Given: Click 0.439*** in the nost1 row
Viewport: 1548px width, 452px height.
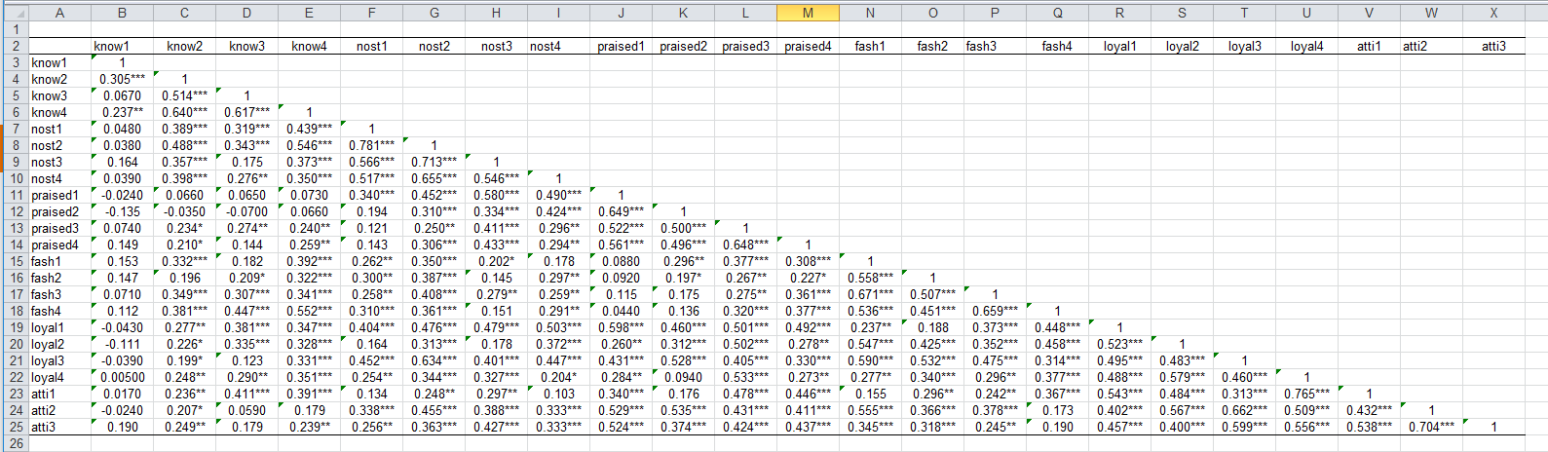Looking at the screenshot, I should (309, 129).
